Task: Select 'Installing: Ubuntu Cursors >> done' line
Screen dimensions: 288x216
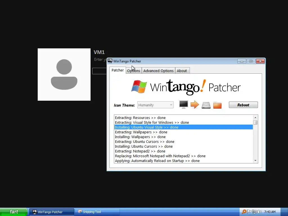Action: (x=183, y=146)
